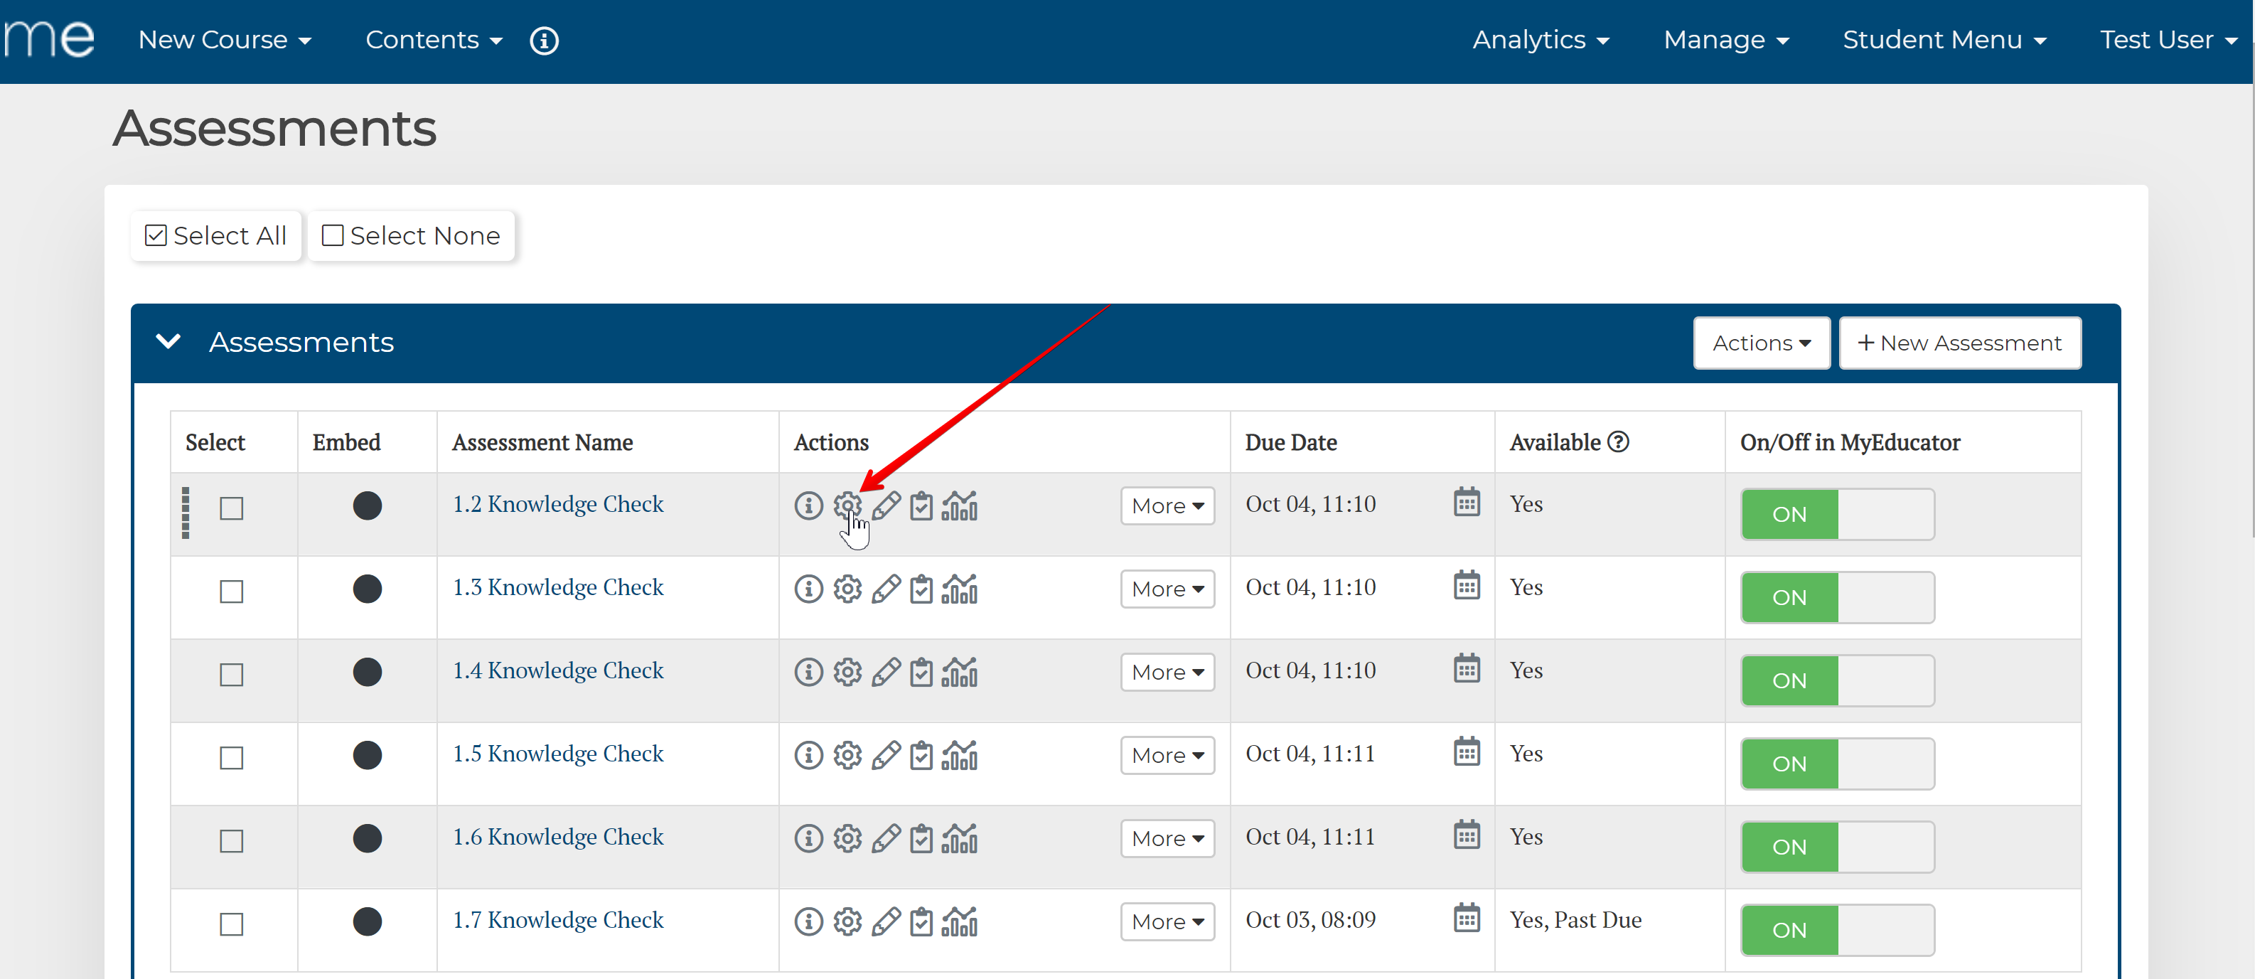The width and height of the screenshot is (2255, 979).
Task: Check the select box for 1.4 Knowledge Check
Action: [231, 674]
